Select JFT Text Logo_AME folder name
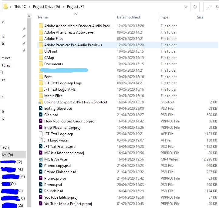 (x=60, y=89)
